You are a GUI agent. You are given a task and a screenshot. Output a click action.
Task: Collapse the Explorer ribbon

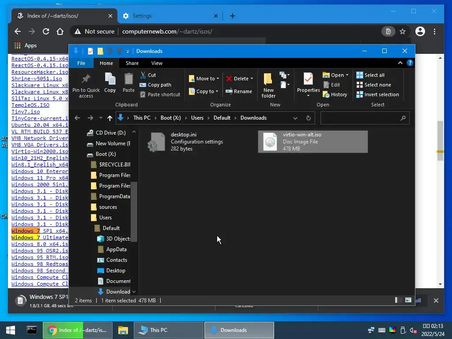coord(400,63)
